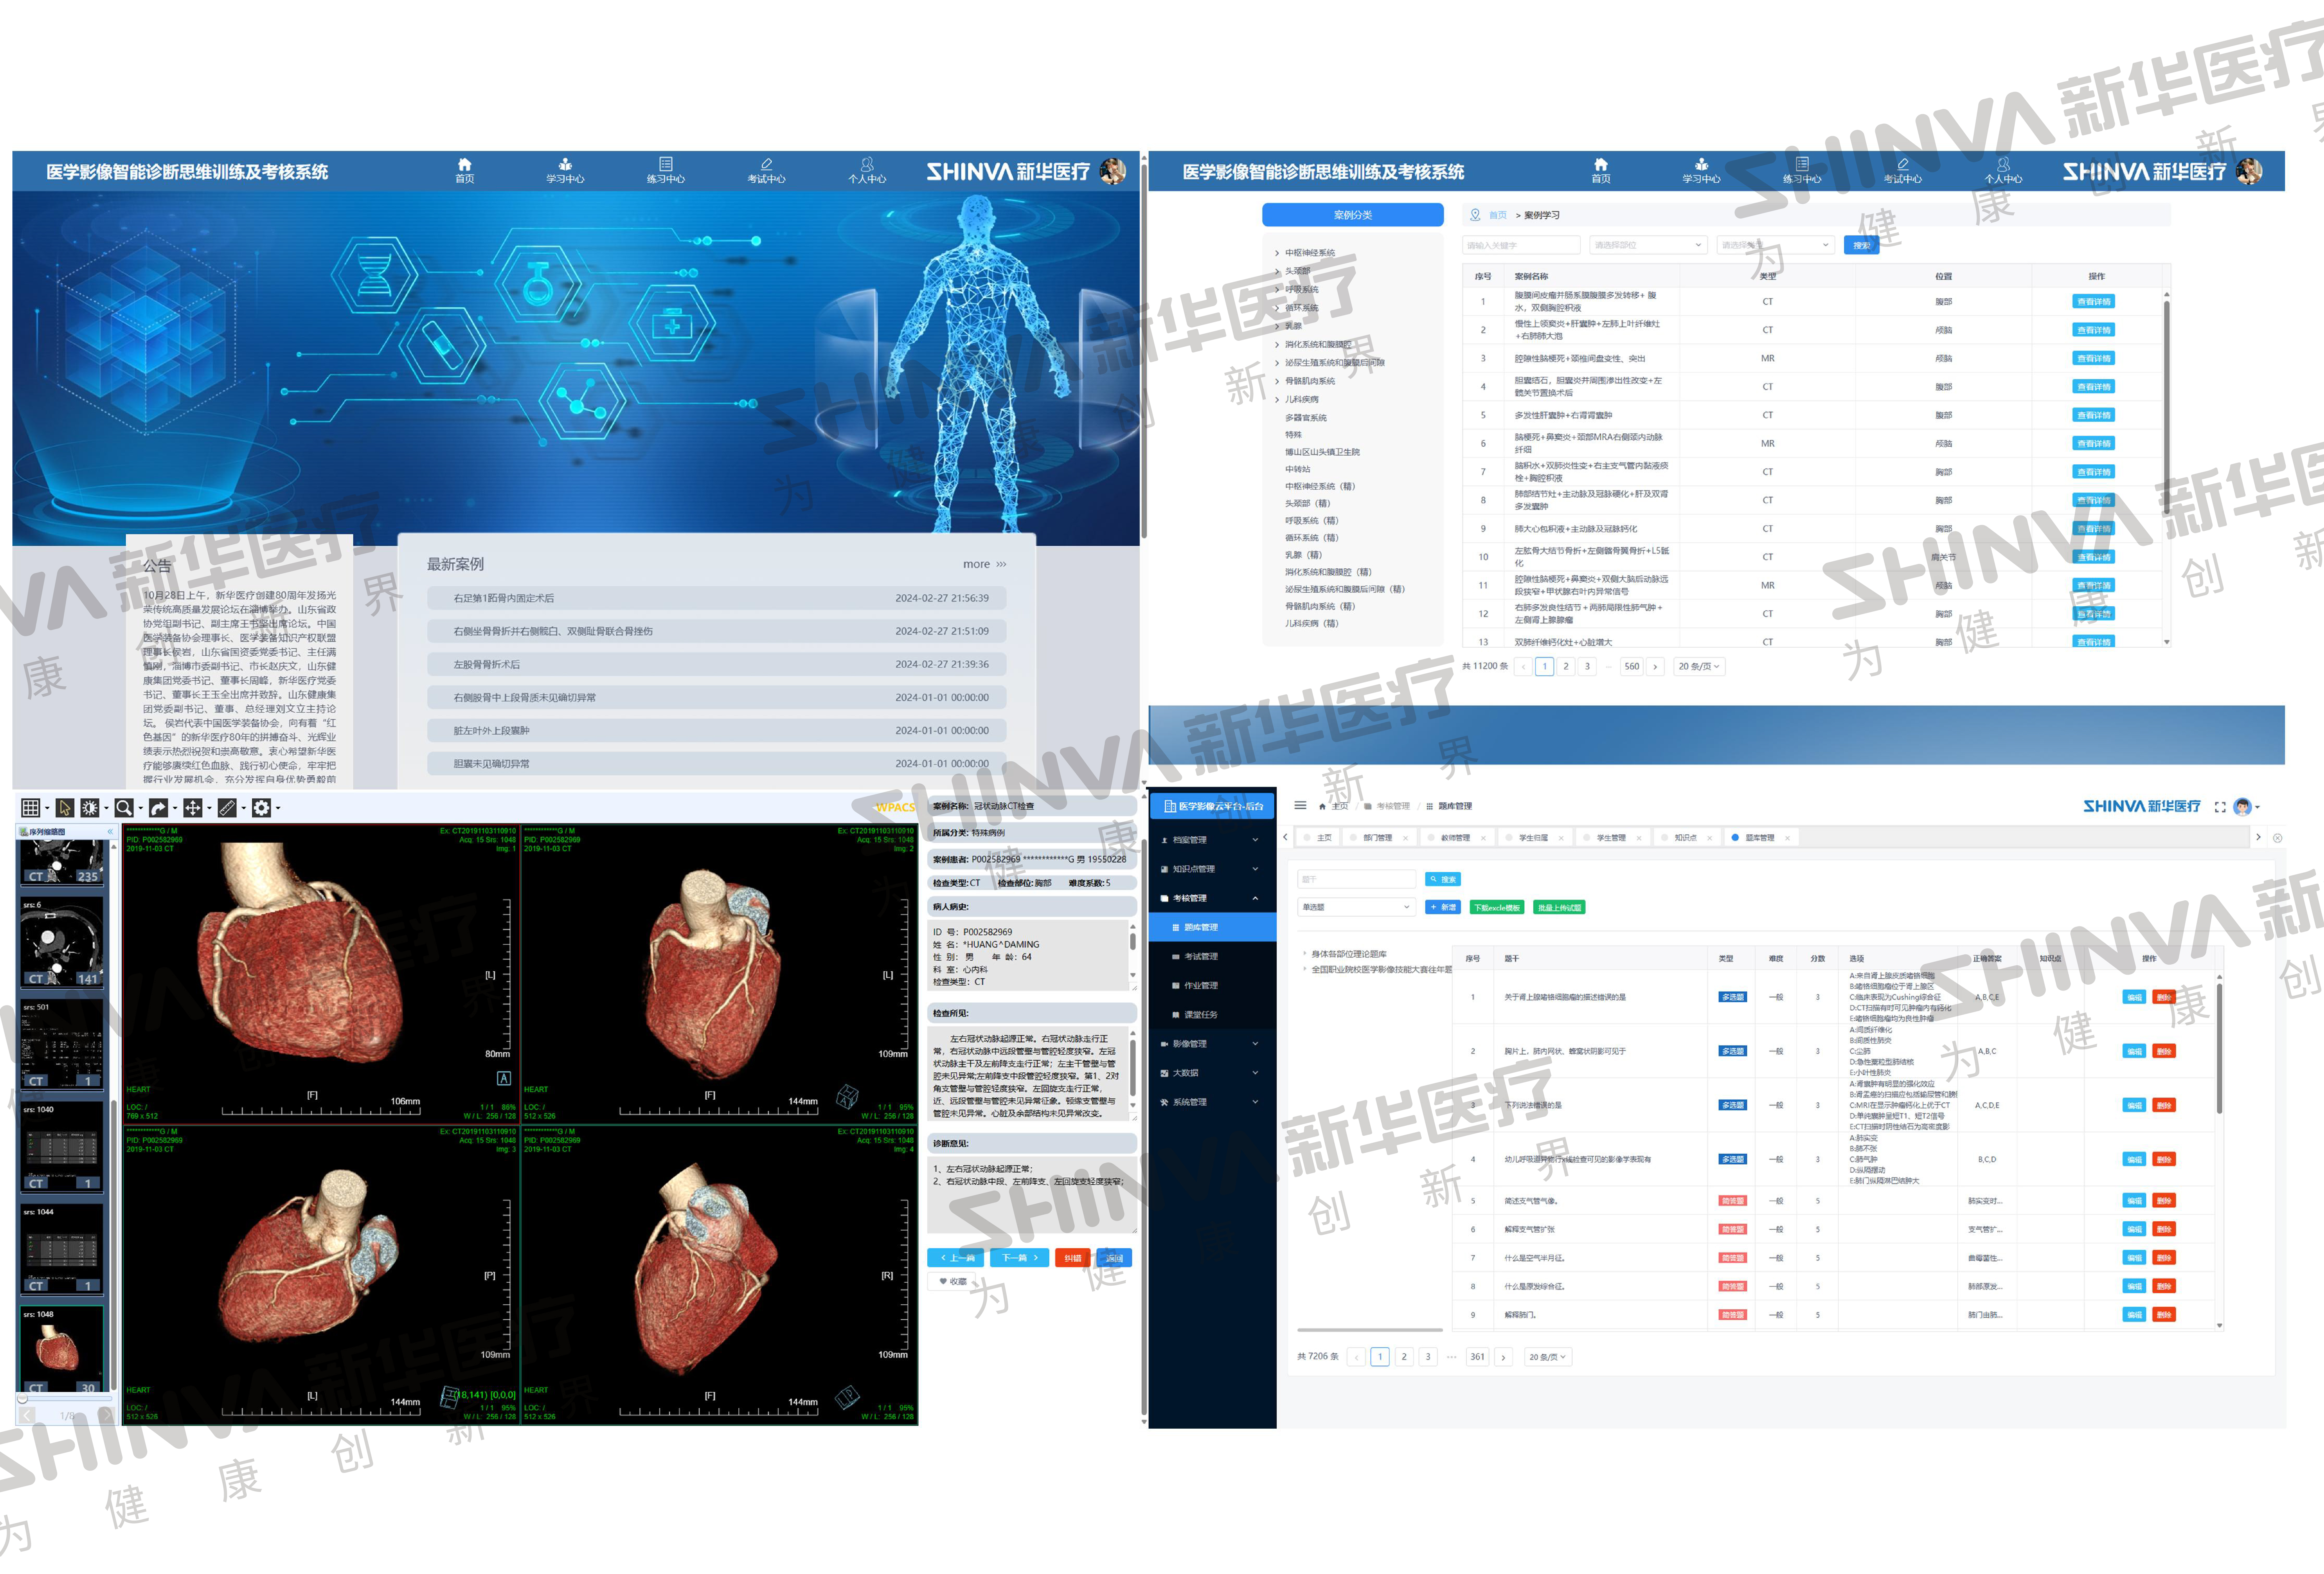Click the fullscreen icon in admin header

coord(2220,807)
